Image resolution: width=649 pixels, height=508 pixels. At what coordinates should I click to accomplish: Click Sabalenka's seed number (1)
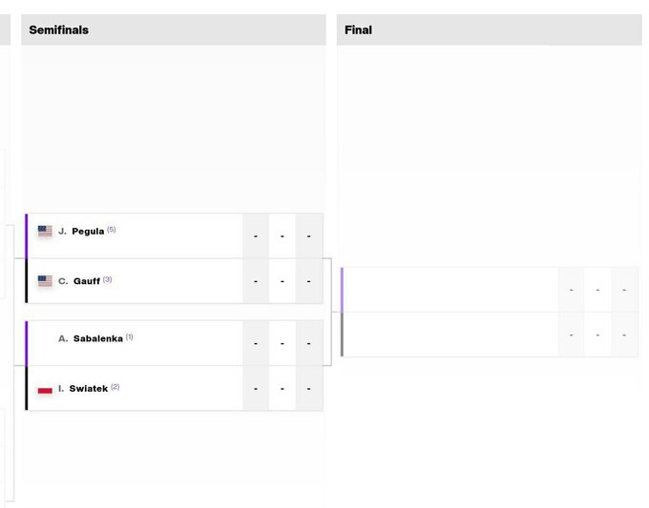[129, 336]
